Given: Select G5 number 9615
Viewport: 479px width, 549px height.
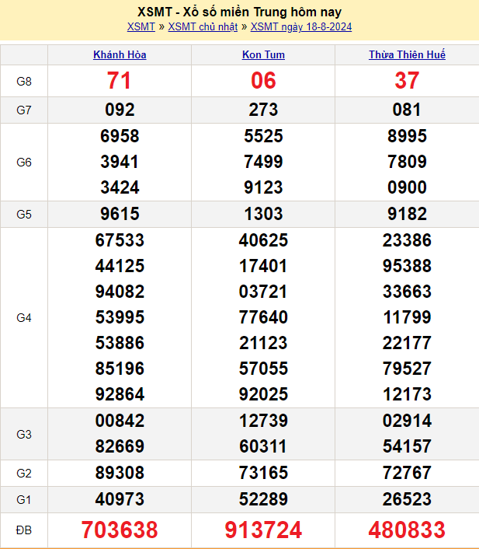Looking at the screenshot, I should [120, 214].
